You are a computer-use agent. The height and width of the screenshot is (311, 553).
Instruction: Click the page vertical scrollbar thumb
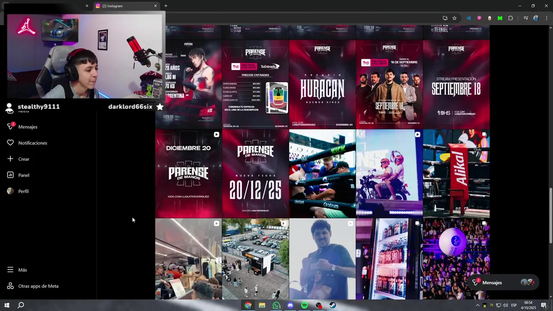(550, 216)
